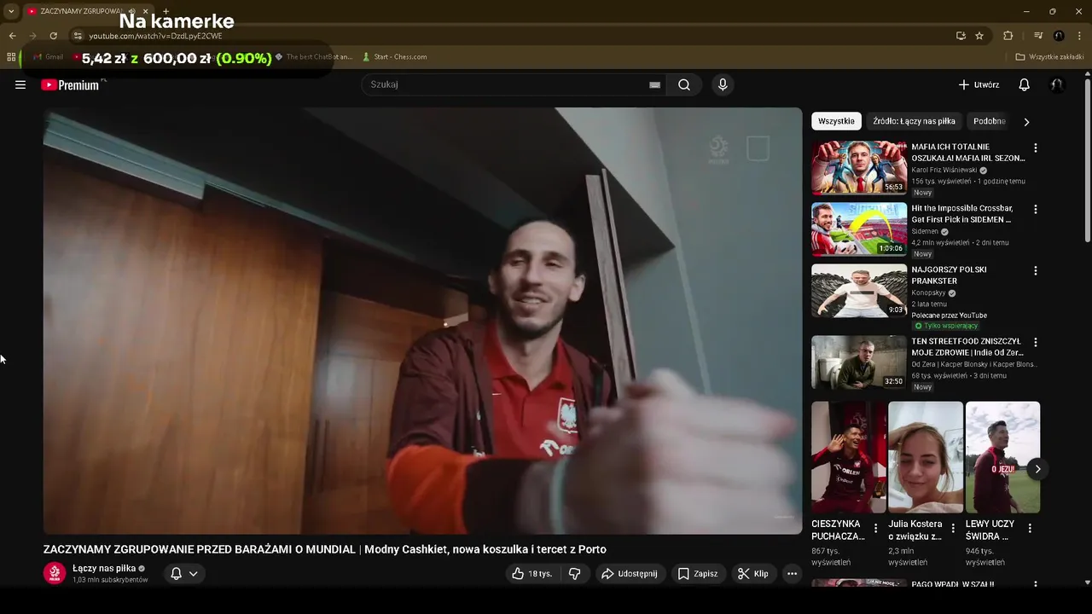Viewport: 1092px width, 614px height.
Task: Open the Łączy nas piłka channel avatar
Action: click(x=55, y=573)
